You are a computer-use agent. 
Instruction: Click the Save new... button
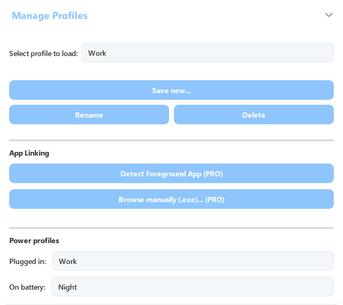click(171, 90)
